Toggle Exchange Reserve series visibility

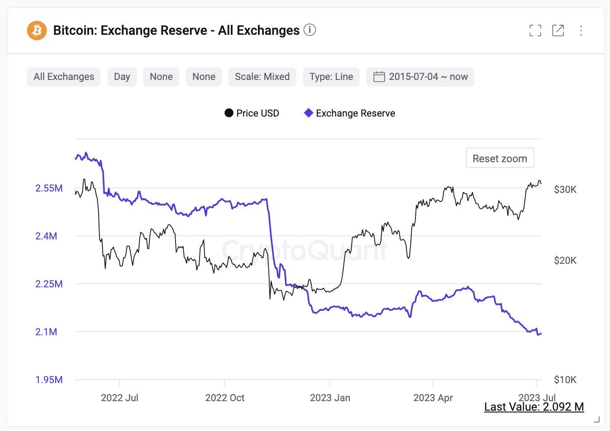[x=349, y=113]
